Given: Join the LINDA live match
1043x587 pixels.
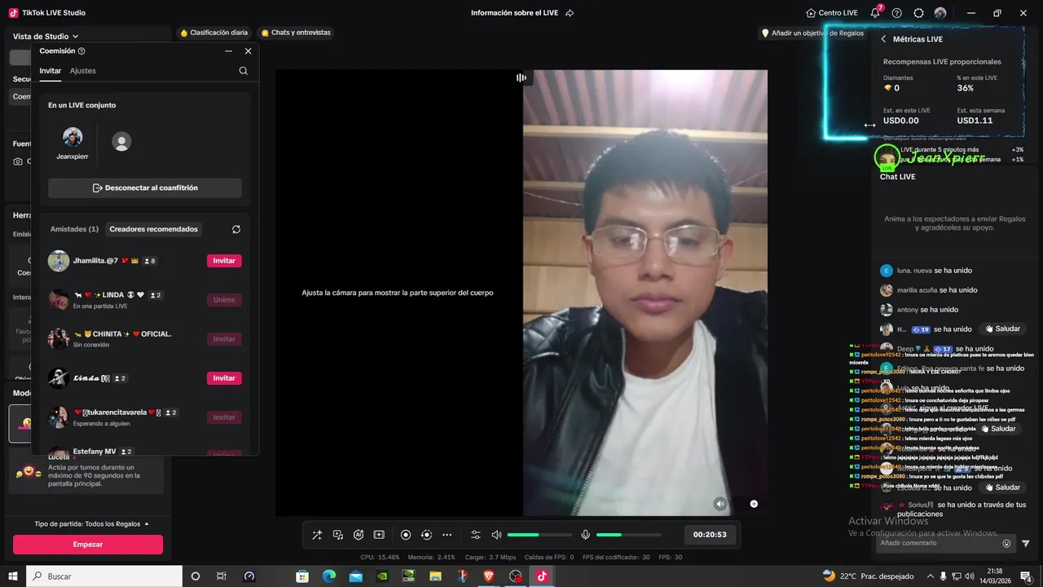Looking at the screenshot, I should tap(224, 300).
